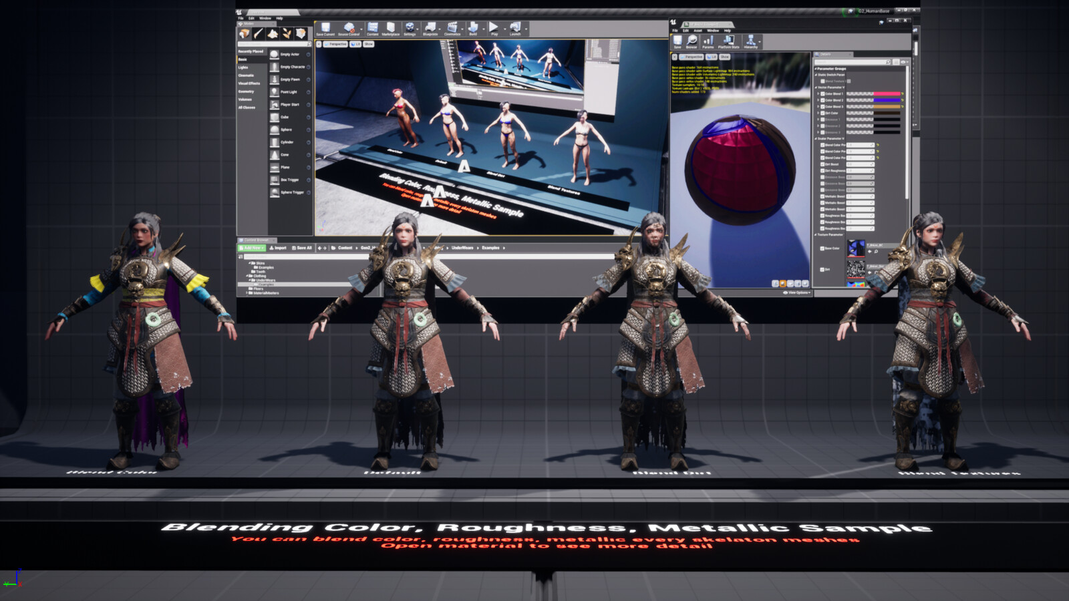Click the Build toolbar icon
The image size is (1069, 601).
click(473, 29)
